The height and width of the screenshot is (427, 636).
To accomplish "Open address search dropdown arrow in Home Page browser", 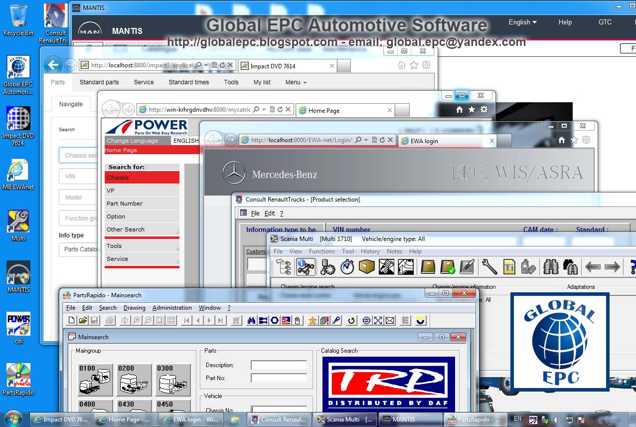I will [x=264, y=110].
